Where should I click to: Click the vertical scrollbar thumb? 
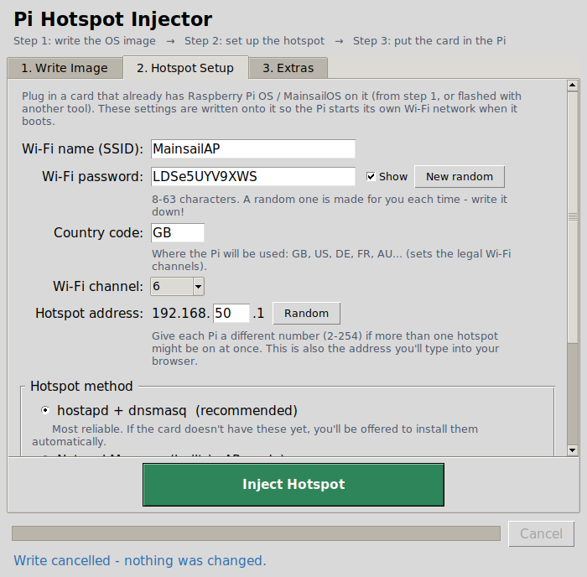tap(573, 217)
